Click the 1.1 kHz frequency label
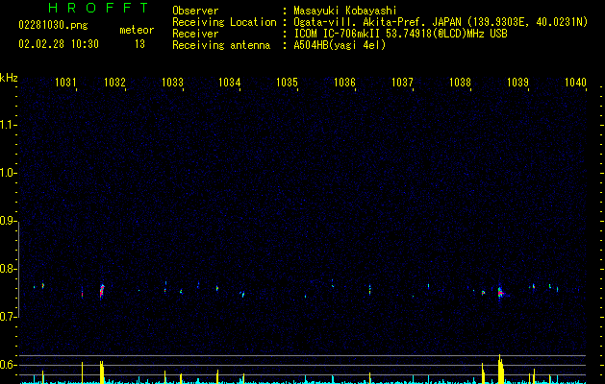This screenshot has height=384, width=605. (8, 125)
